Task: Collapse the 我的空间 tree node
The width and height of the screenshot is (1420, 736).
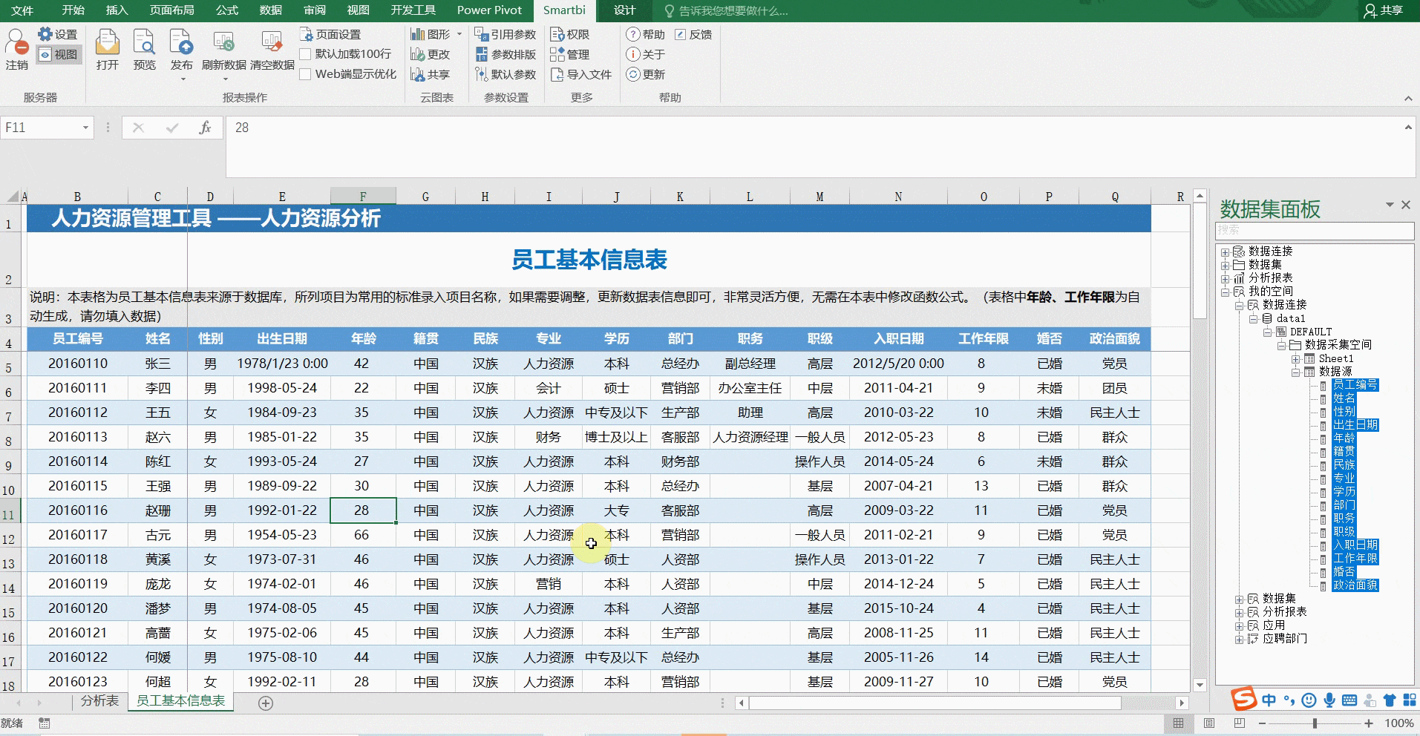Action: pos(1225,292)
